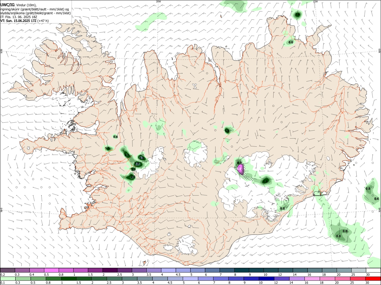Click the "15W" longitude label
381x285 pixels.
click(315, 1)
